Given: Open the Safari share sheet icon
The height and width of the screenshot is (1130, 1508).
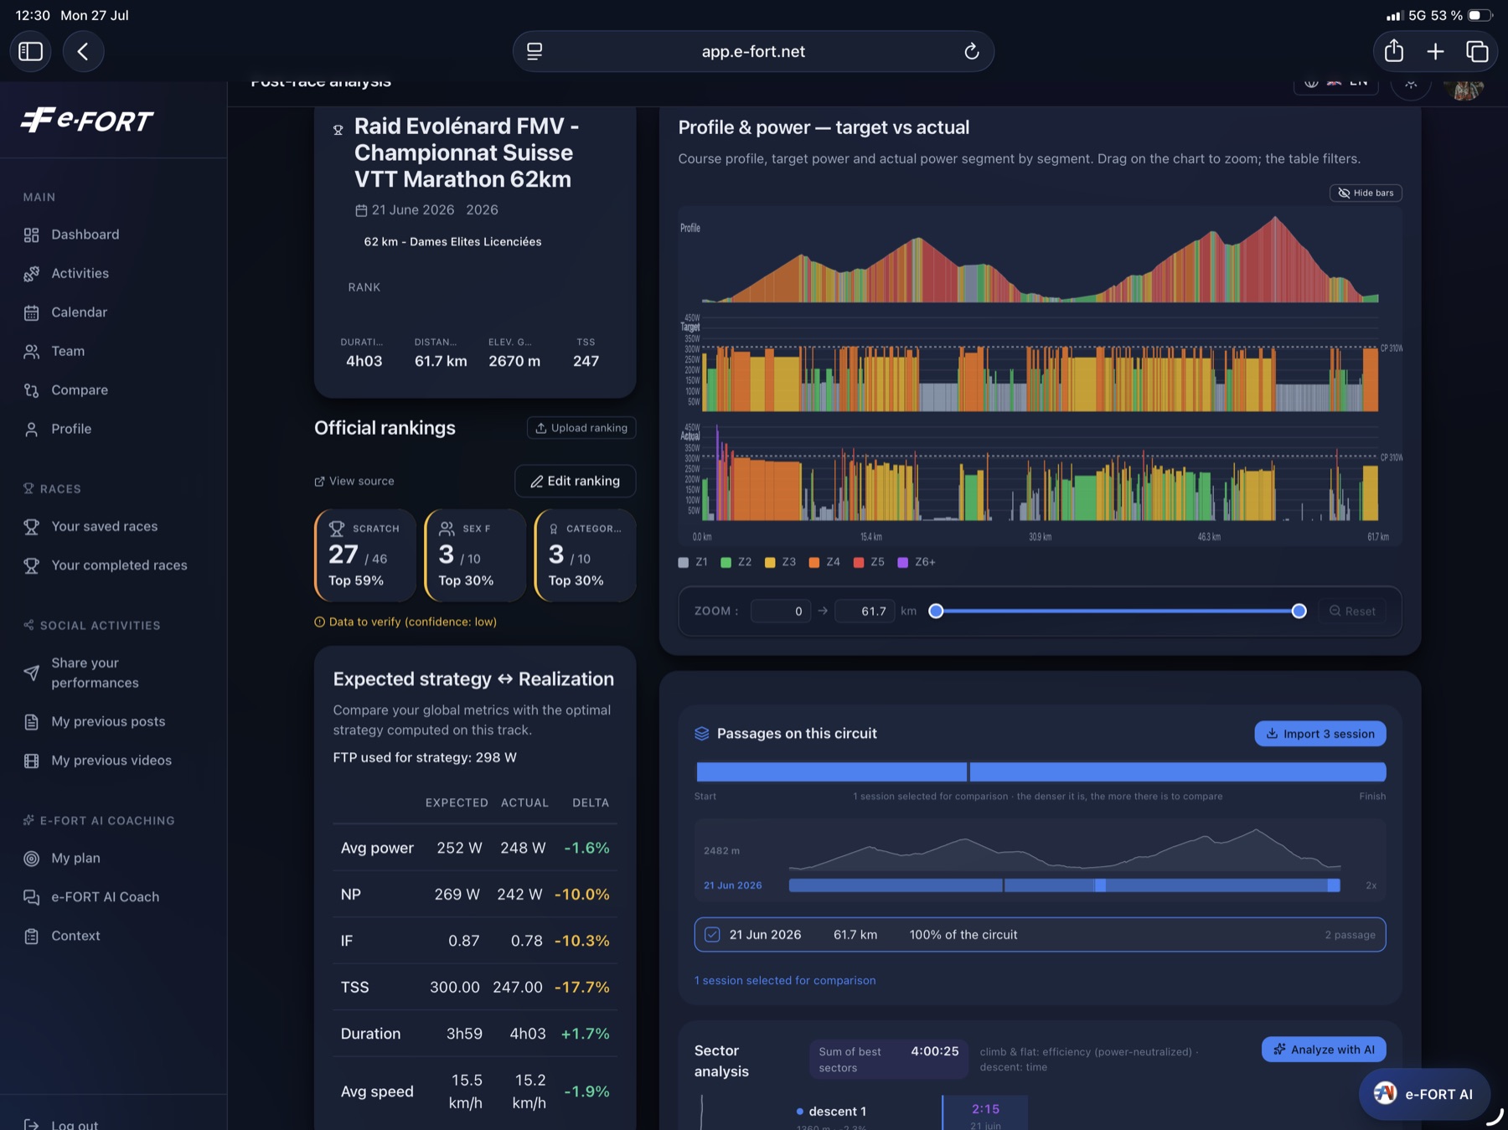Looking at the screenshot, I should pos(1394,51).
